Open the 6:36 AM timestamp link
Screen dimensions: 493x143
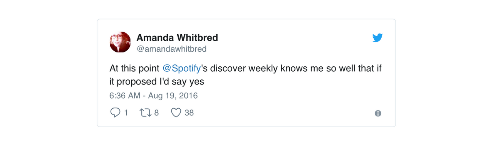(x=125, y=96)
